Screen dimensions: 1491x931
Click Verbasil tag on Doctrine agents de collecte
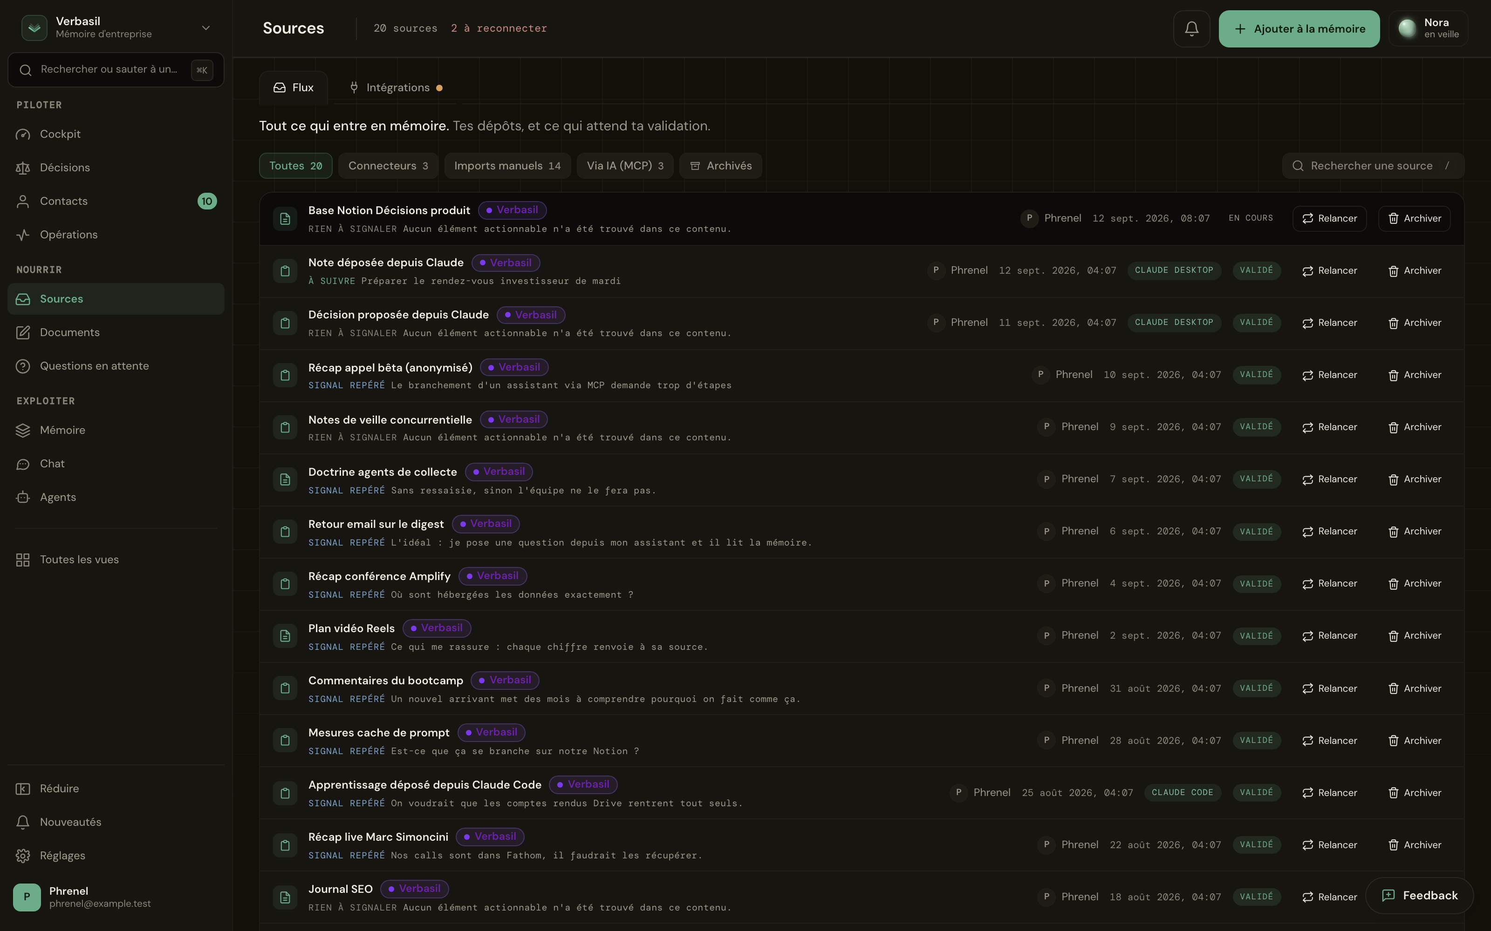(x=499, y=472)
